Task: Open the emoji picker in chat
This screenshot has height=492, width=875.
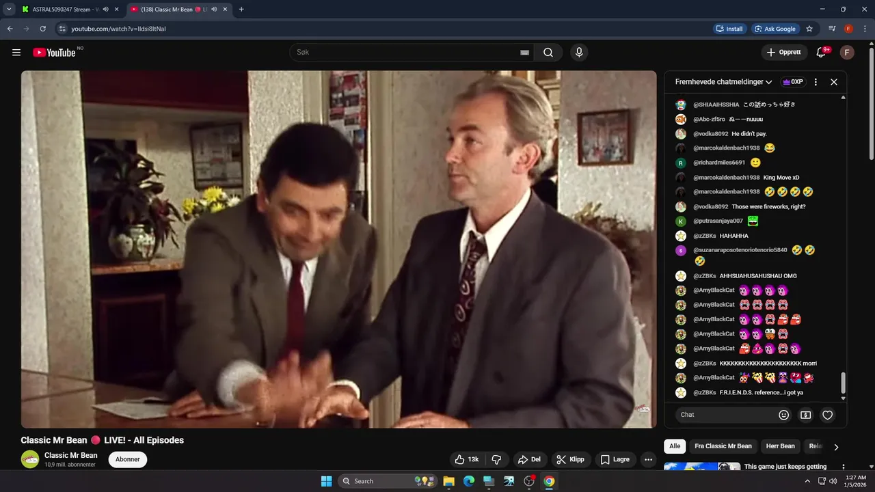Action: [x=784, y=415]
